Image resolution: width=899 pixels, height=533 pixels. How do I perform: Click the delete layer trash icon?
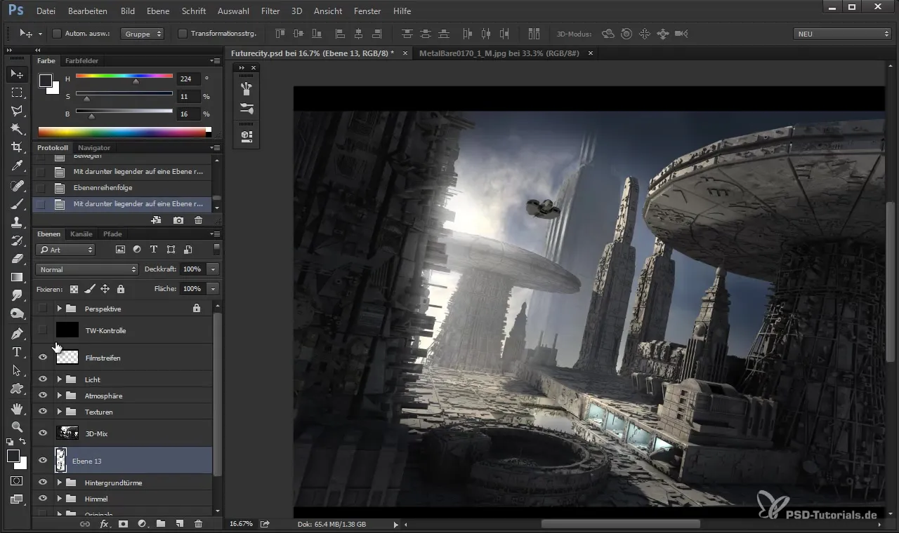[198, 524]
